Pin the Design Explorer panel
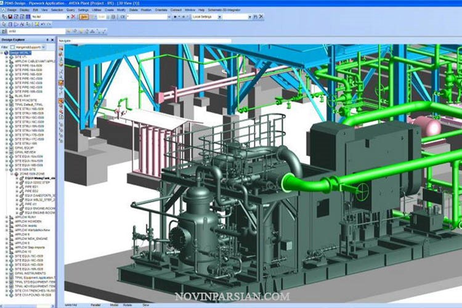The image size is (462, 308). coord(47,39)
